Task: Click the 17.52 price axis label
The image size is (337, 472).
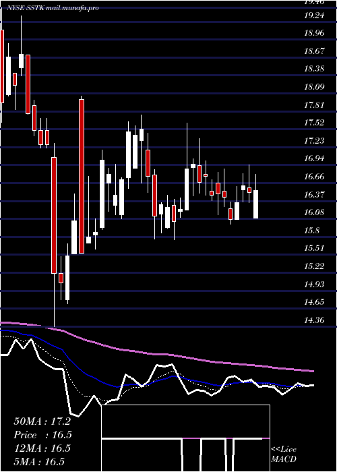Action: tap(315, 123)
